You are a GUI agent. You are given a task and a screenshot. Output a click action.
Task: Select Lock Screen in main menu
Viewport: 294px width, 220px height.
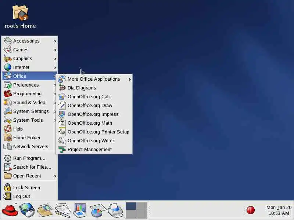pyautogui.click(x=30, y=187)
